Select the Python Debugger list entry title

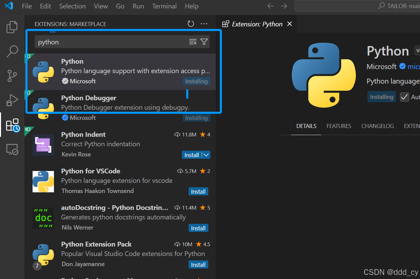tap(89, 98)
